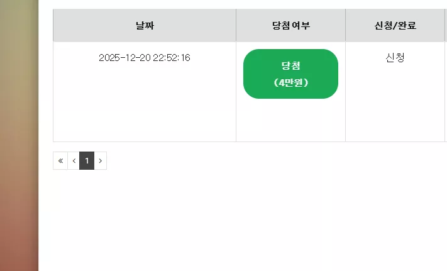The height and width of the screenshot is (271, 447).
Task: Click the blurred gradient strip at the left edge
Action: pos(19,135)
